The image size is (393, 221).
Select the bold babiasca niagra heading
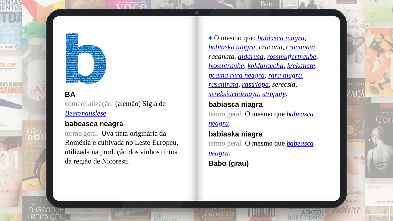coord(236,105)
